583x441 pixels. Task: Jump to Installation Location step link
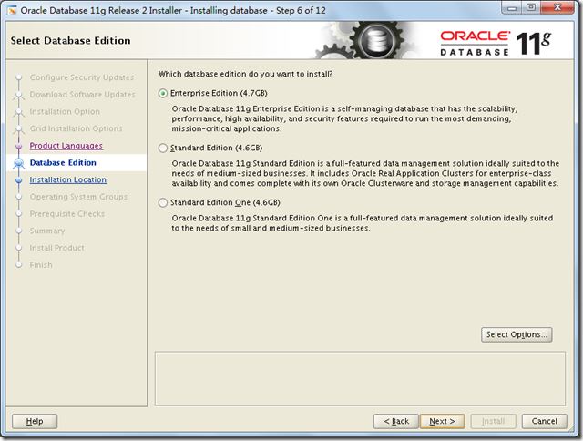[x=68, y=180]
